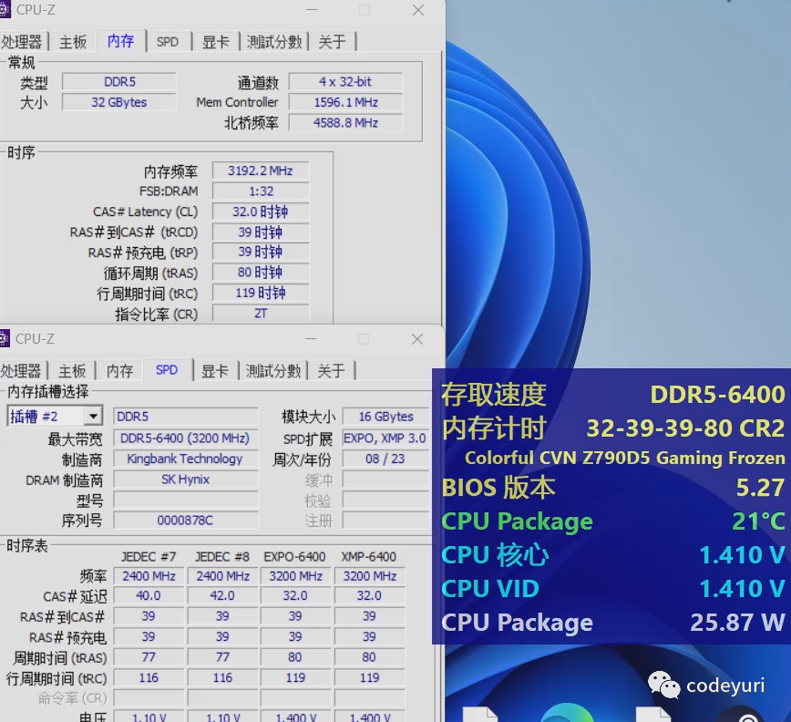Click CPU-Z app icon in top window title bar
Viewport: 791px width, 722px height.
click(x=5, y=10)
